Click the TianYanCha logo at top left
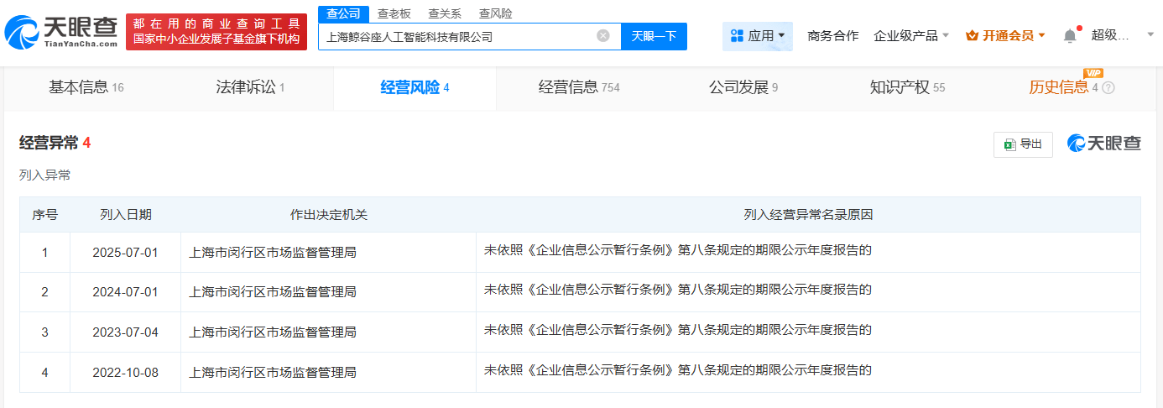1163x408 pixels. [61, 31]
